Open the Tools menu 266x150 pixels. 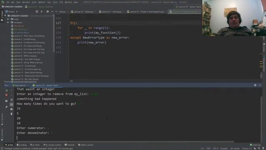click(x=55, y=2)
